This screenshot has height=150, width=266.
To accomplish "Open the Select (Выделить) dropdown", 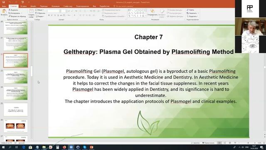I will (x=192, y=16).
